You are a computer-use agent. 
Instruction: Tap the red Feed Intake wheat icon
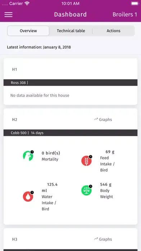(87, 160)
